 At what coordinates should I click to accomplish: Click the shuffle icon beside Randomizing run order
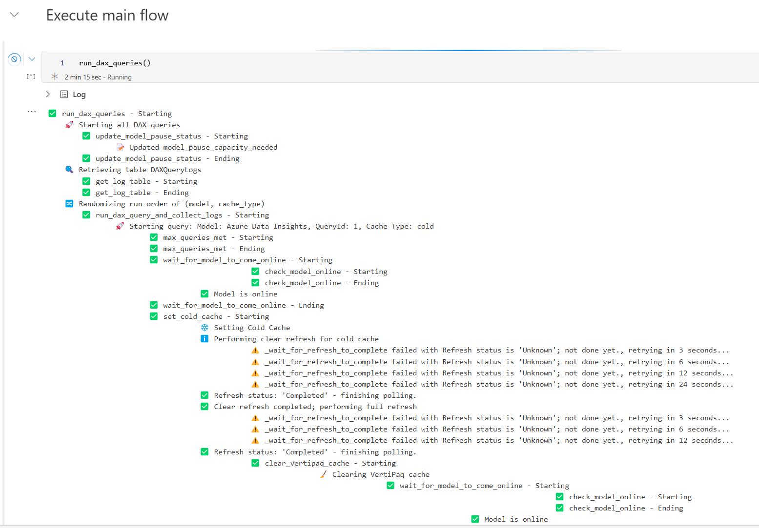(x=69, y=204)
